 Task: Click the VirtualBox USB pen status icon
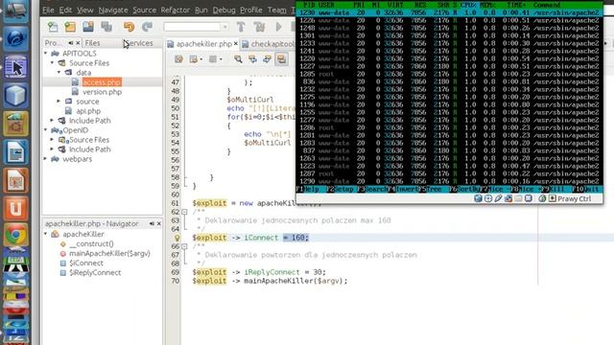click(498, 198)
